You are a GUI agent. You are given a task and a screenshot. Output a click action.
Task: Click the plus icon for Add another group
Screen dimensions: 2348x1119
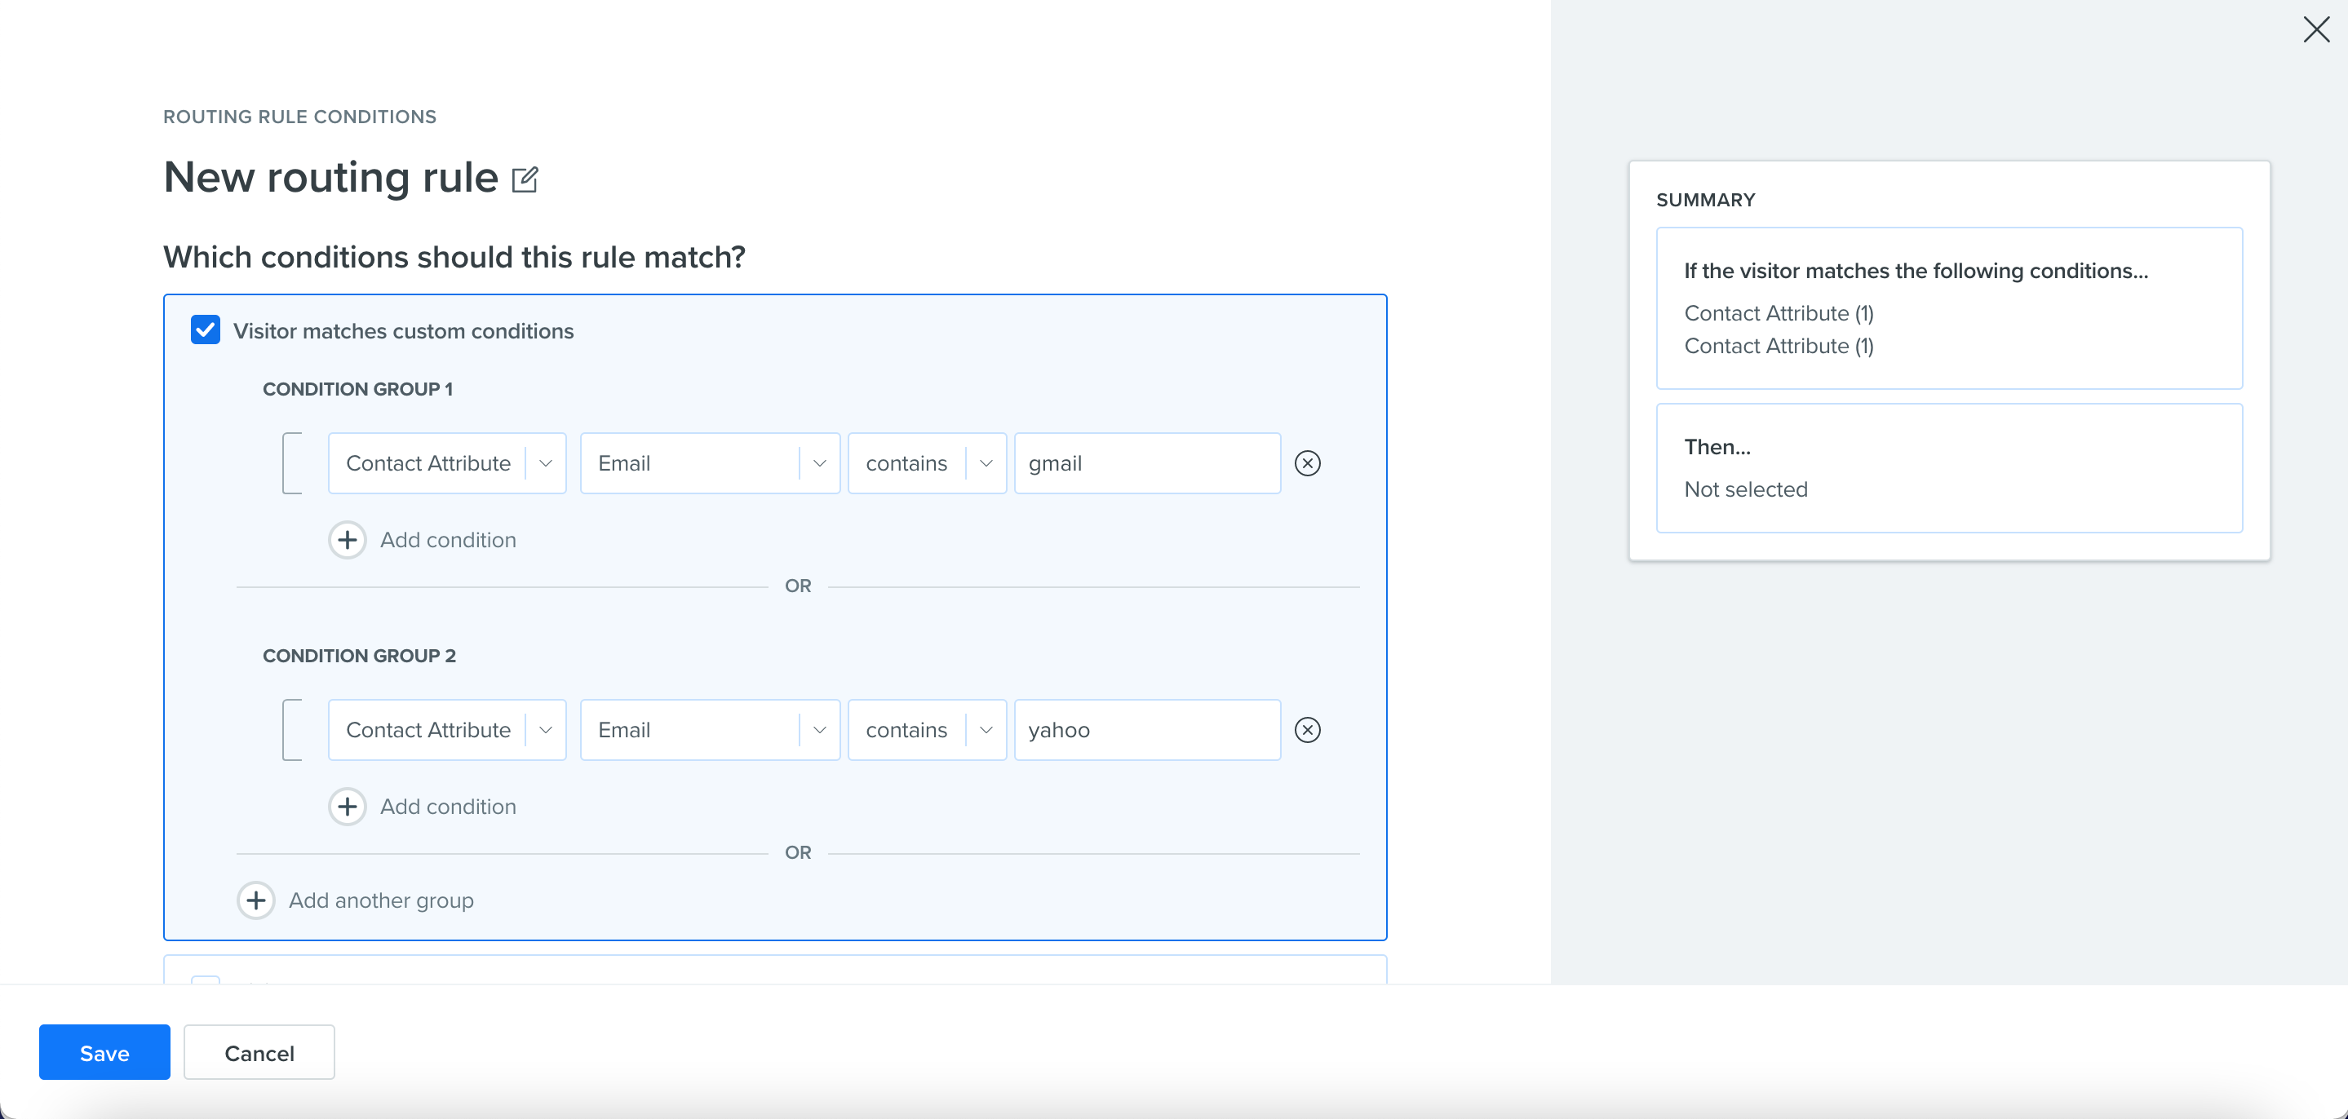tap(256, 900)
